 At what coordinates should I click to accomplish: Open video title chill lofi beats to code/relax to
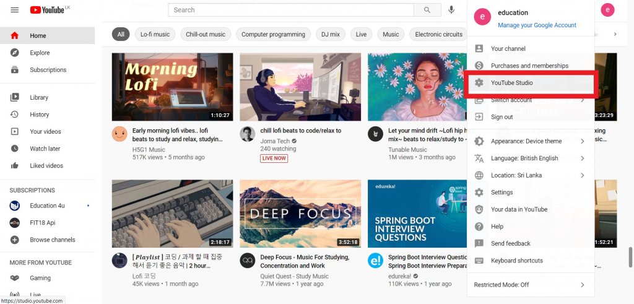[x=300, y=131]
